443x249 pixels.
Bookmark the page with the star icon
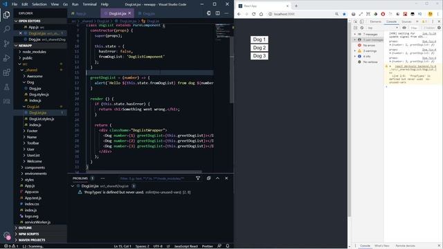pyautogui.click(x=344, y=14)
